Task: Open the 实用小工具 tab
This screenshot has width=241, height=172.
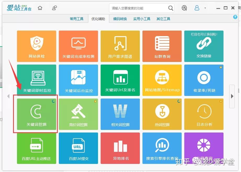Action: [x=142, y=19]
